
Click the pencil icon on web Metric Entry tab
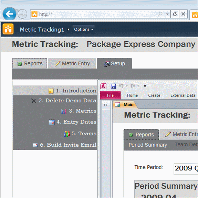coord(58,63)
